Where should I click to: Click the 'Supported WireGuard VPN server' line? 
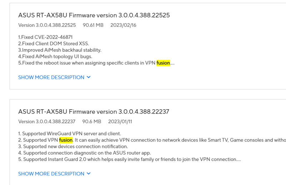coord(61,134)
